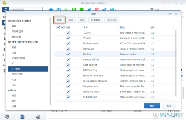Click the red trash delete icon
186x120 pixels.
(x=97, y=9)
